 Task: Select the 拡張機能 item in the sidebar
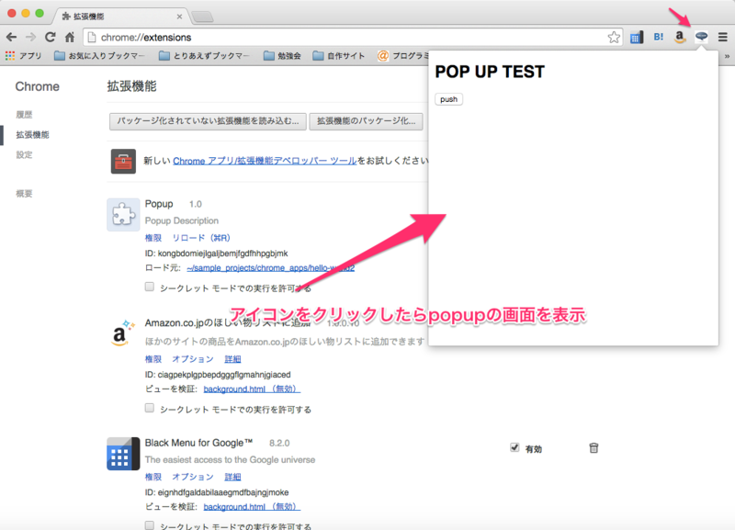click(34, 134)
